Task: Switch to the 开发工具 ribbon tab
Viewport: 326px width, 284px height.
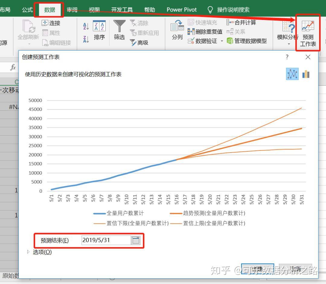Action: coord(122,9)
